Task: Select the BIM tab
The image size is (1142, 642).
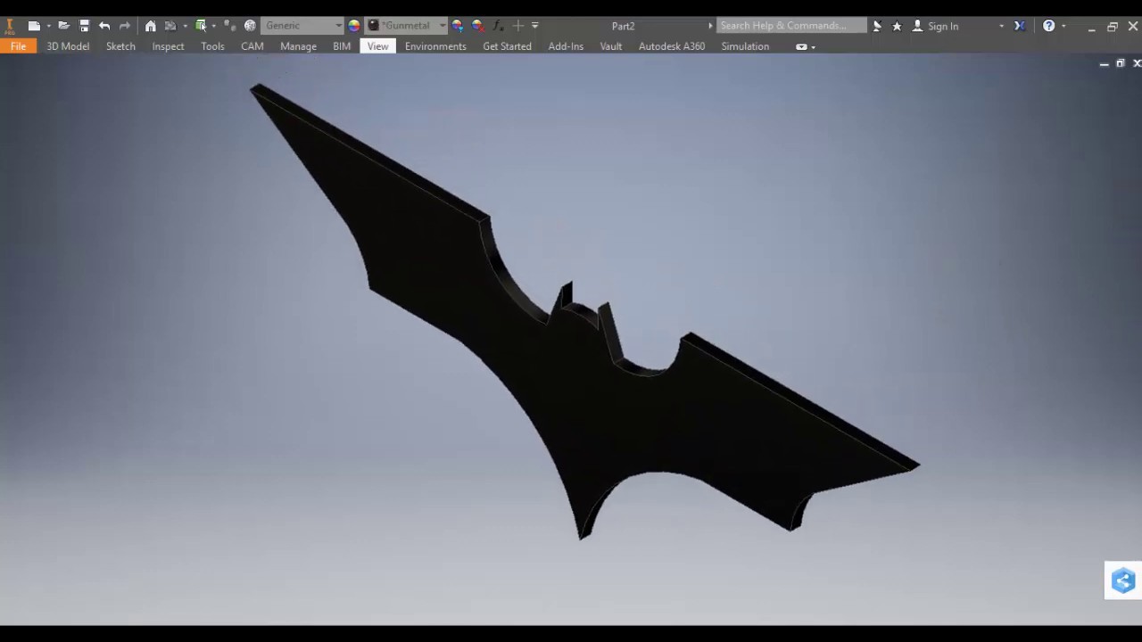Action: point(342,46)
